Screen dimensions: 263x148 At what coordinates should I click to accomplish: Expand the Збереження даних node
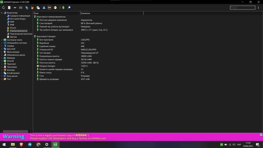2,55
